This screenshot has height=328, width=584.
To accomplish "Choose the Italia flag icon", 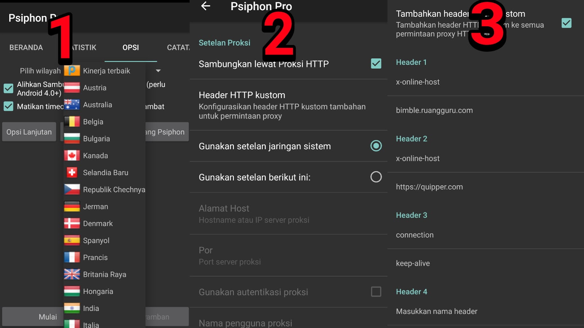I will (72, 324).
